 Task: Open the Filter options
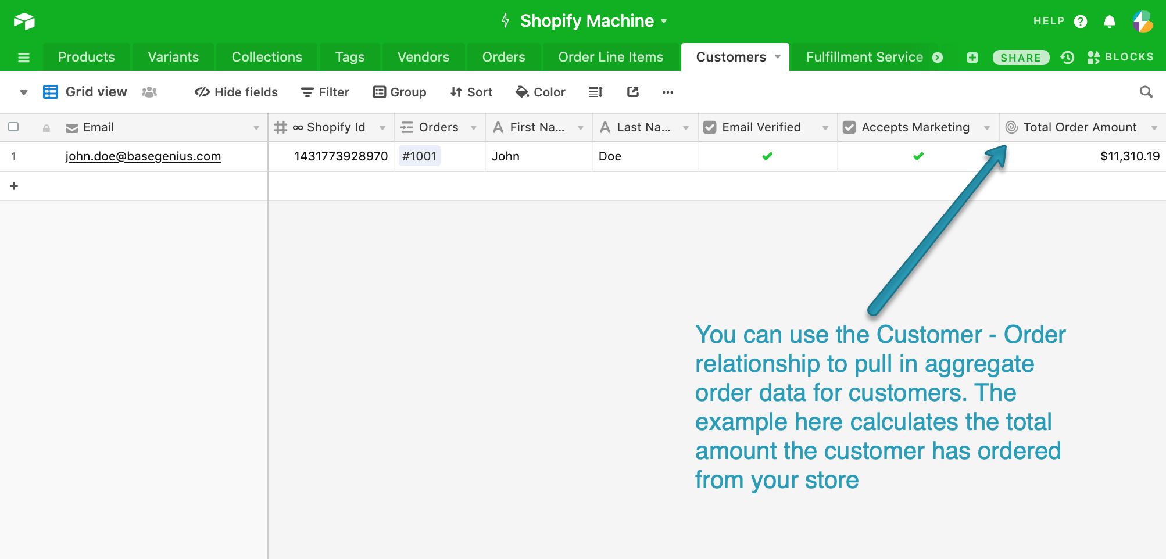click(x=325, y=92)
